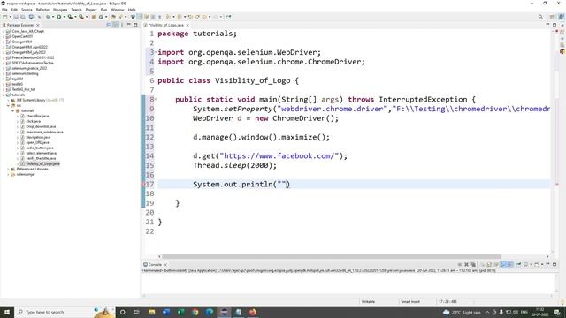Open Firefox from the taskbar
Viewport: 566px width, 318px height.
(x=253, y=312)
